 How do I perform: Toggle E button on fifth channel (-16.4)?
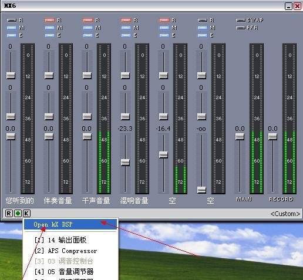click(164, 35)
